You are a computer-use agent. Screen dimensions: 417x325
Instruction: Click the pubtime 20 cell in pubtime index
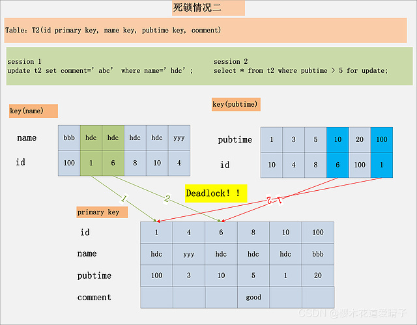pos(360,139)
